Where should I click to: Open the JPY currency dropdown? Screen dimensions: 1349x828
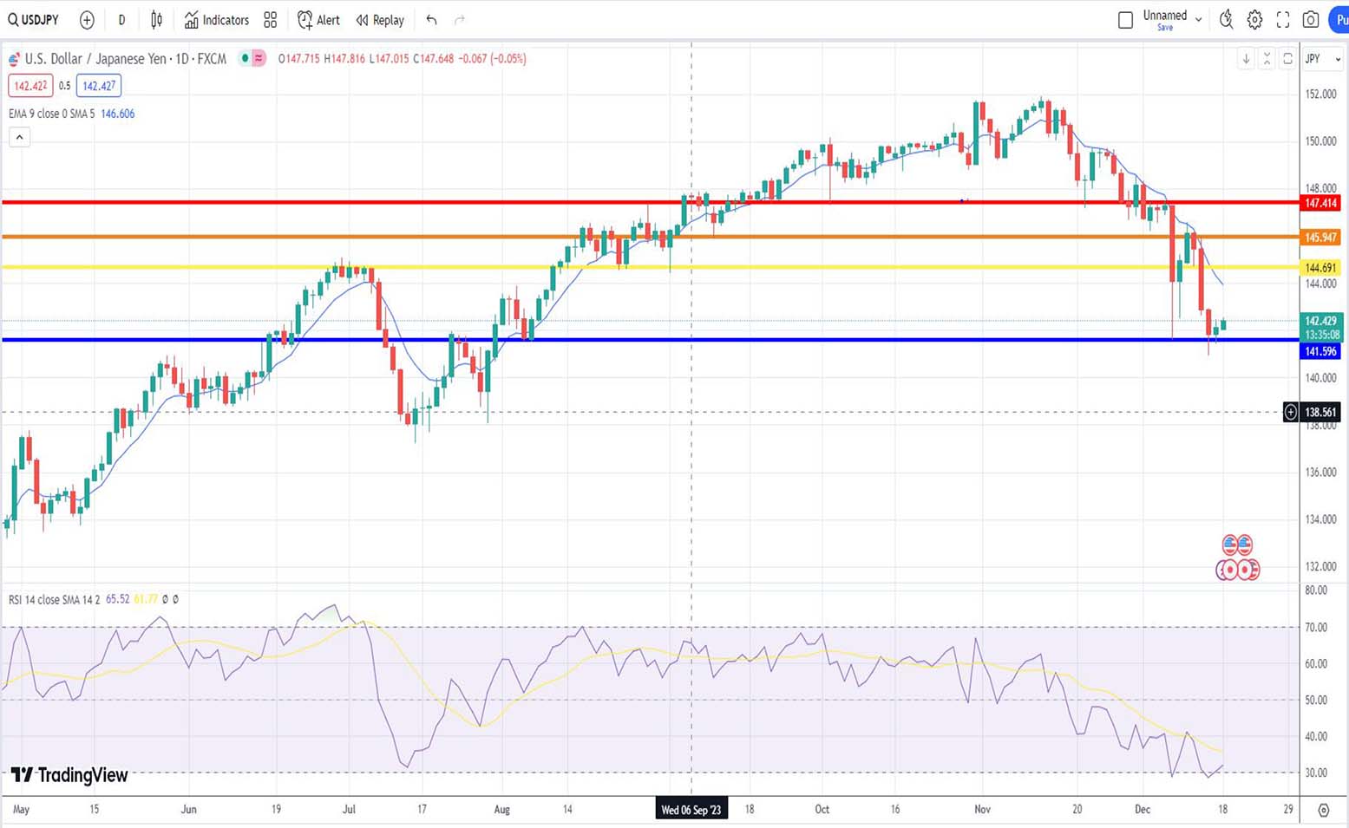click(1323, 59)
